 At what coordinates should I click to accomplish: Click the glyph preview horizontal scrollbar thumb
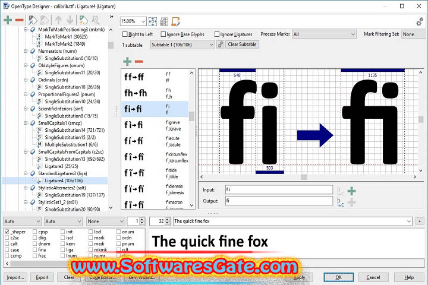pos(304,177)
